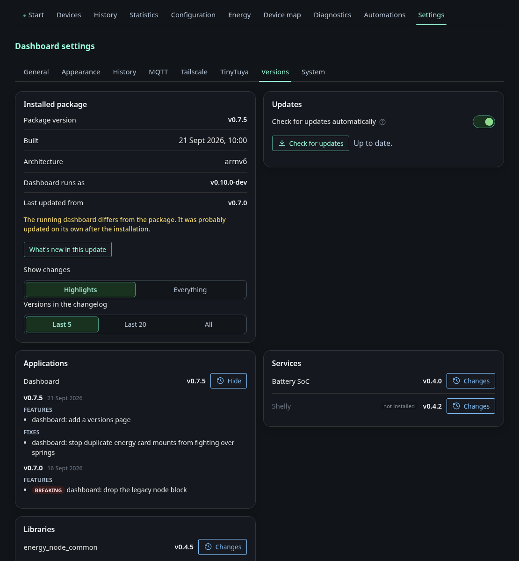Click the history icon on the Dashboard Hide button
The height and width of the screenshot is (561, 519).
coord(220,381)
